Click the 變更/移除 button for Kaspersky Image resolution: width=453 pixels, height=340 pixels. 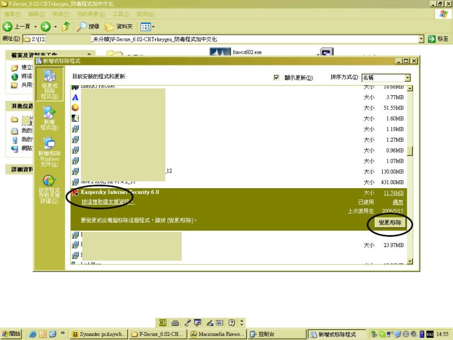pyautogui.click(x=390, y=222)
